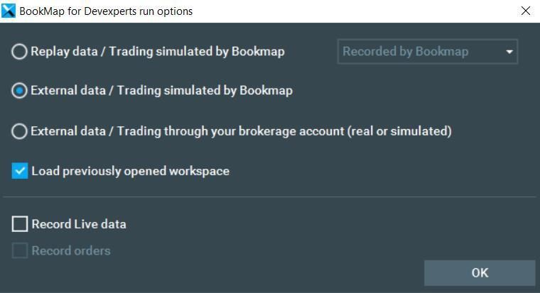Select External data simulated by Bookmap radio circle
Image resolution: width=540 pixels, height=293 pixels.
tap(19, 91)
